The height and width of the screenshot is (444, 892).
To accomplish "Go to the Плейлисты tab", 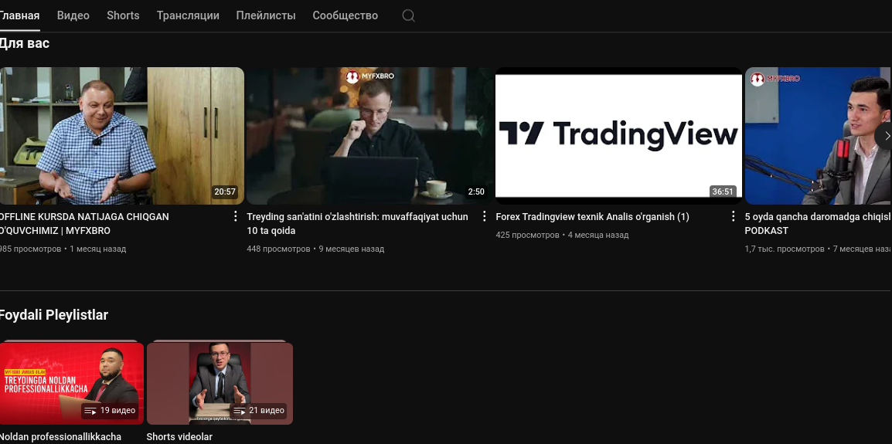I will pyautogui.click(x=266, y=15).
